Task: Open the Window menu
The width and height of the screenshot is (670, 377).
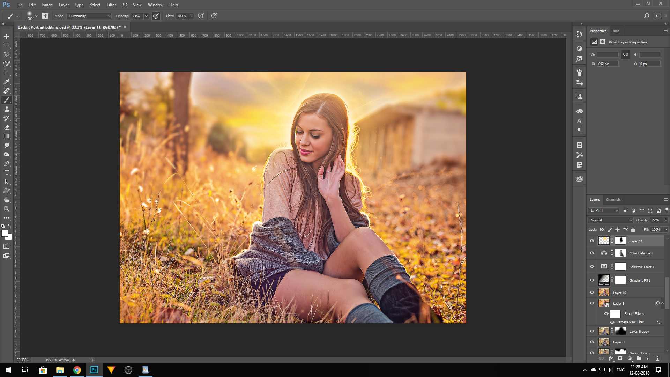Action: [x=155, y=5]
